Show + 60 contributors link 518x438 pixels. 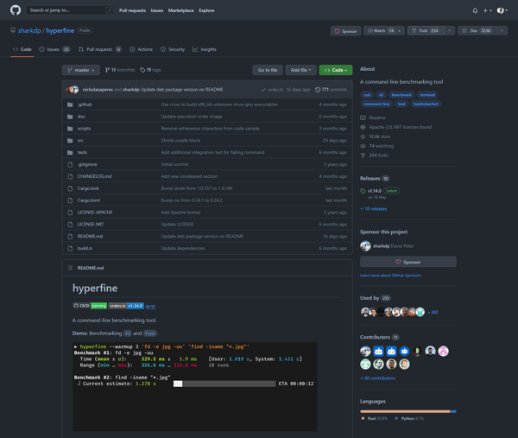(377, 378)
